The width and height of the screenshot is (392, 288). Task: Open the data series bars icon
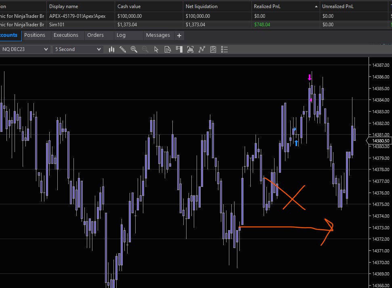[x=190, y=49]
